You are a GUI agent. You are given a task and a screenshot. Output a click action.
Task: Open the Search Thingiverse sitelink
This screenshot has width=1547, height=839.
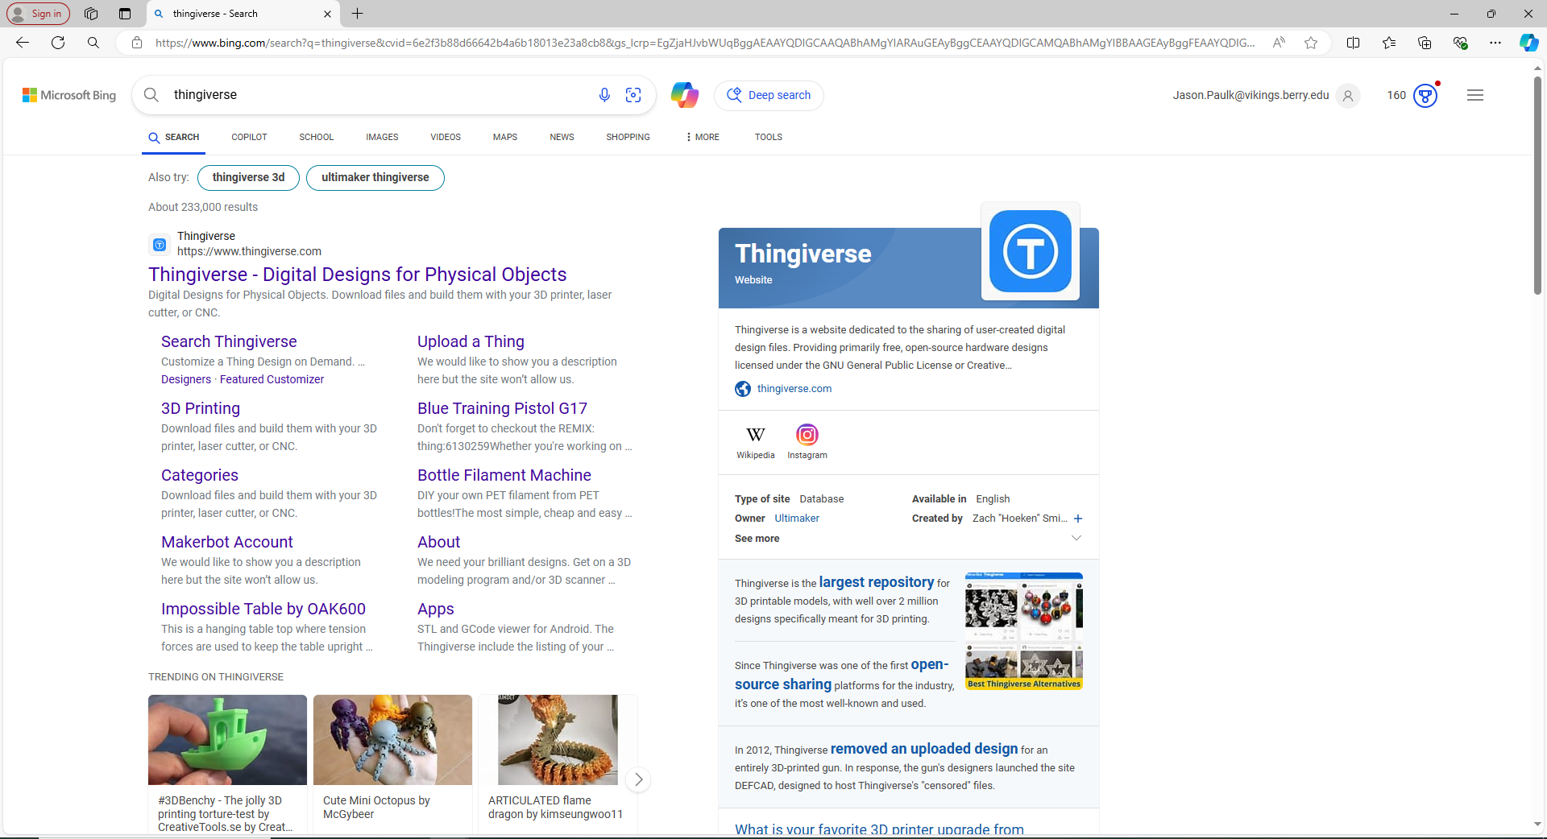[x=229, y=341]
